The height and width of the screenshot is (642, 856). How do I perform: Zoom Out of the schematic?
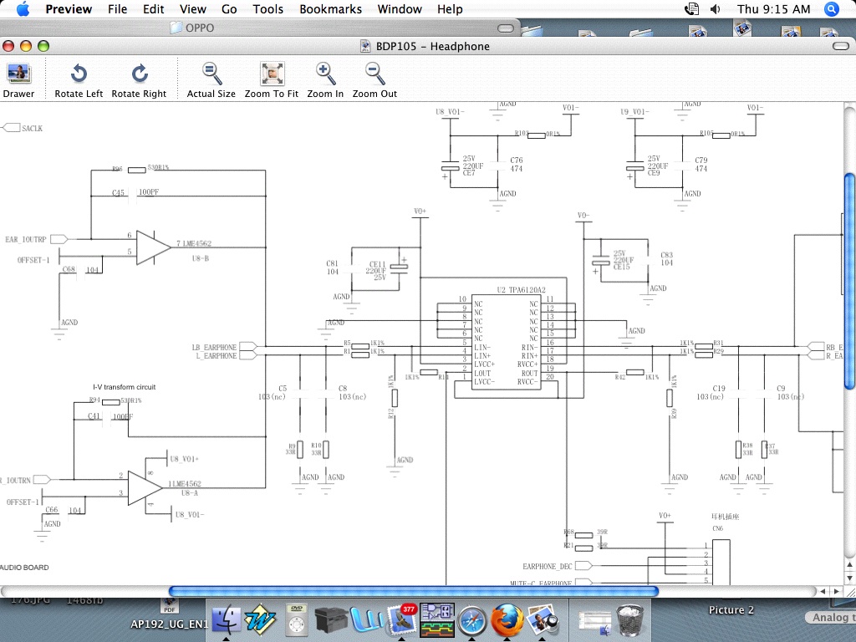pyautogui.click(x=374, y=80)
